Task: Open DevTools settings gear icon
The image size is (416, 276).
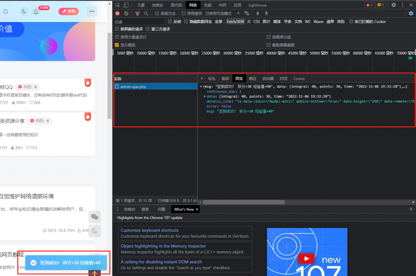Action: (x=393, y=5)
